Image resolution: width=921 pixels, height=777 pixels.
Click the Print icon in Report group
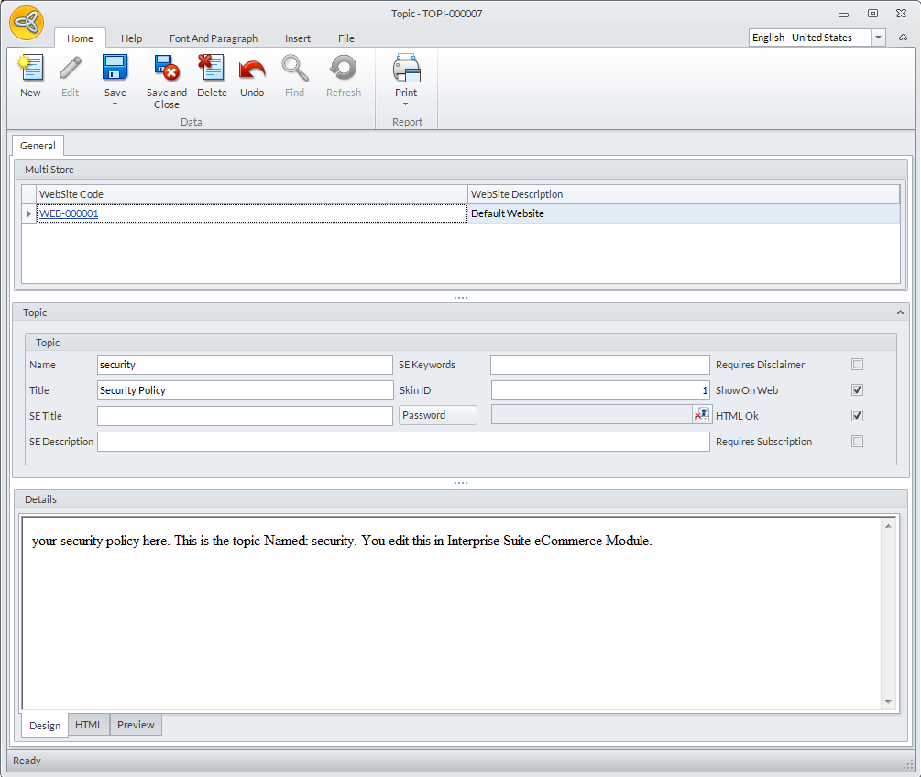pyautogui.click(x=406, y=70)
